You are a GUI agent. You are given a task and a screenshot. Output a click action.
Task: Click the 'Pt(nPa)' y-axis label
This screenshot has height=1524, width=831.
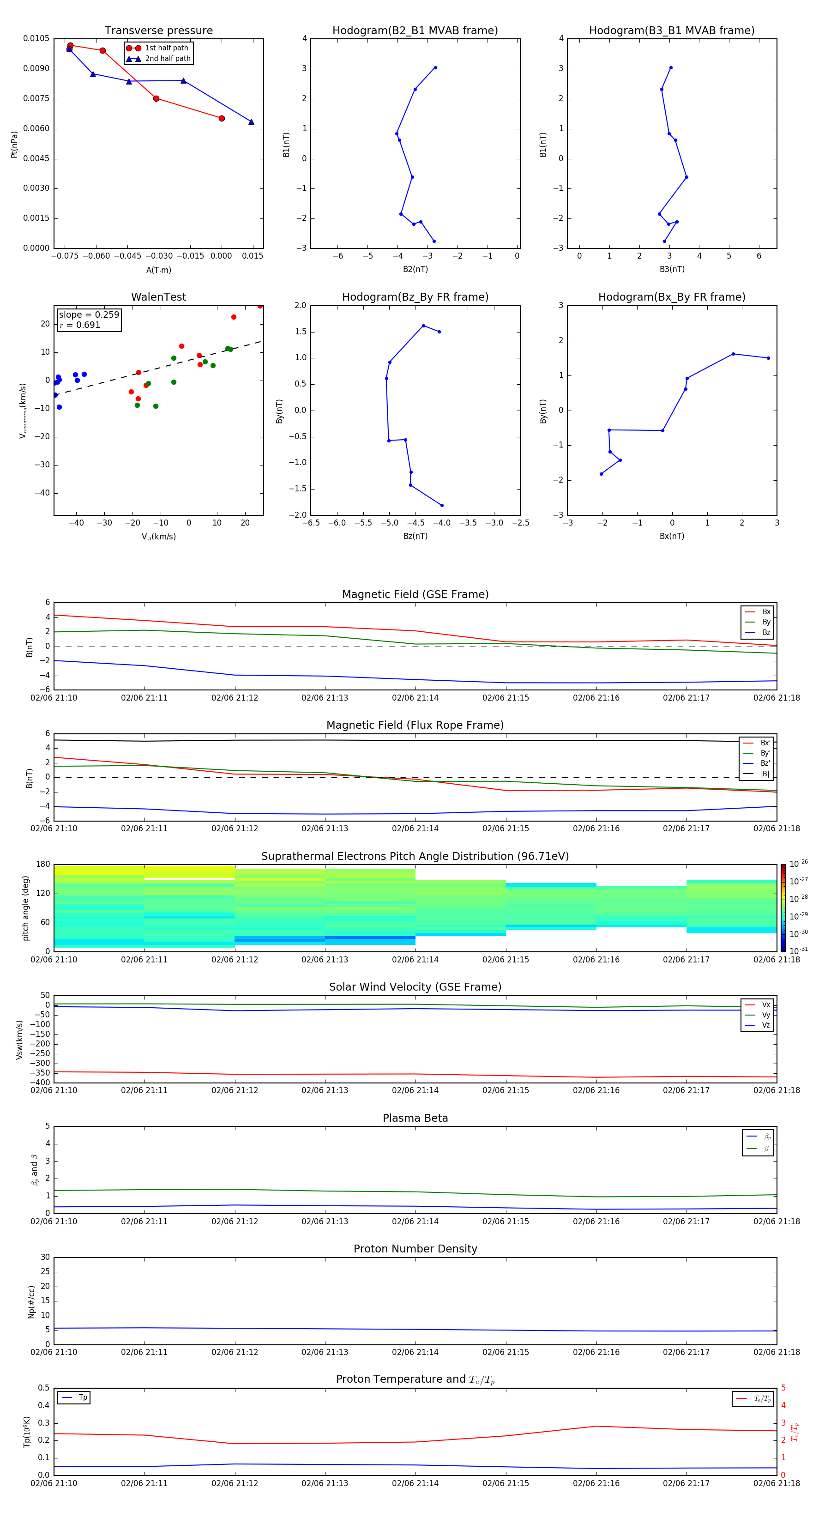click(14, 144)
